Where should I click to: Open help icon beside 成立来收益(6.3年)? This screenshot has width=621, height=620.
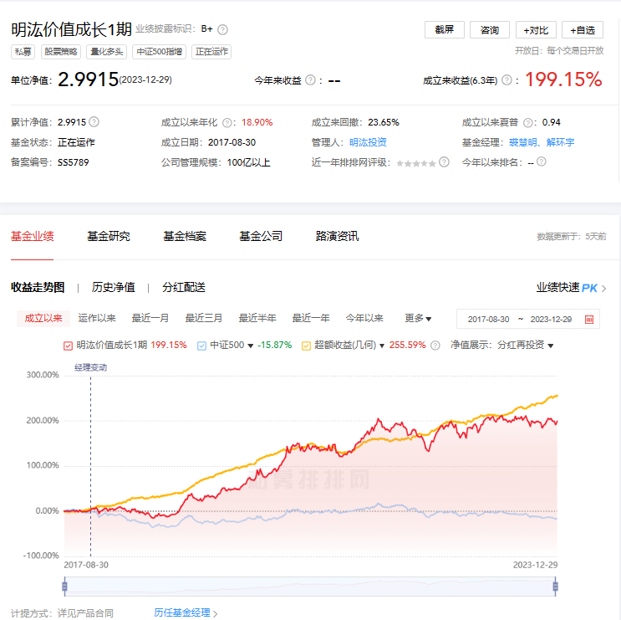[x=506, y=80]
